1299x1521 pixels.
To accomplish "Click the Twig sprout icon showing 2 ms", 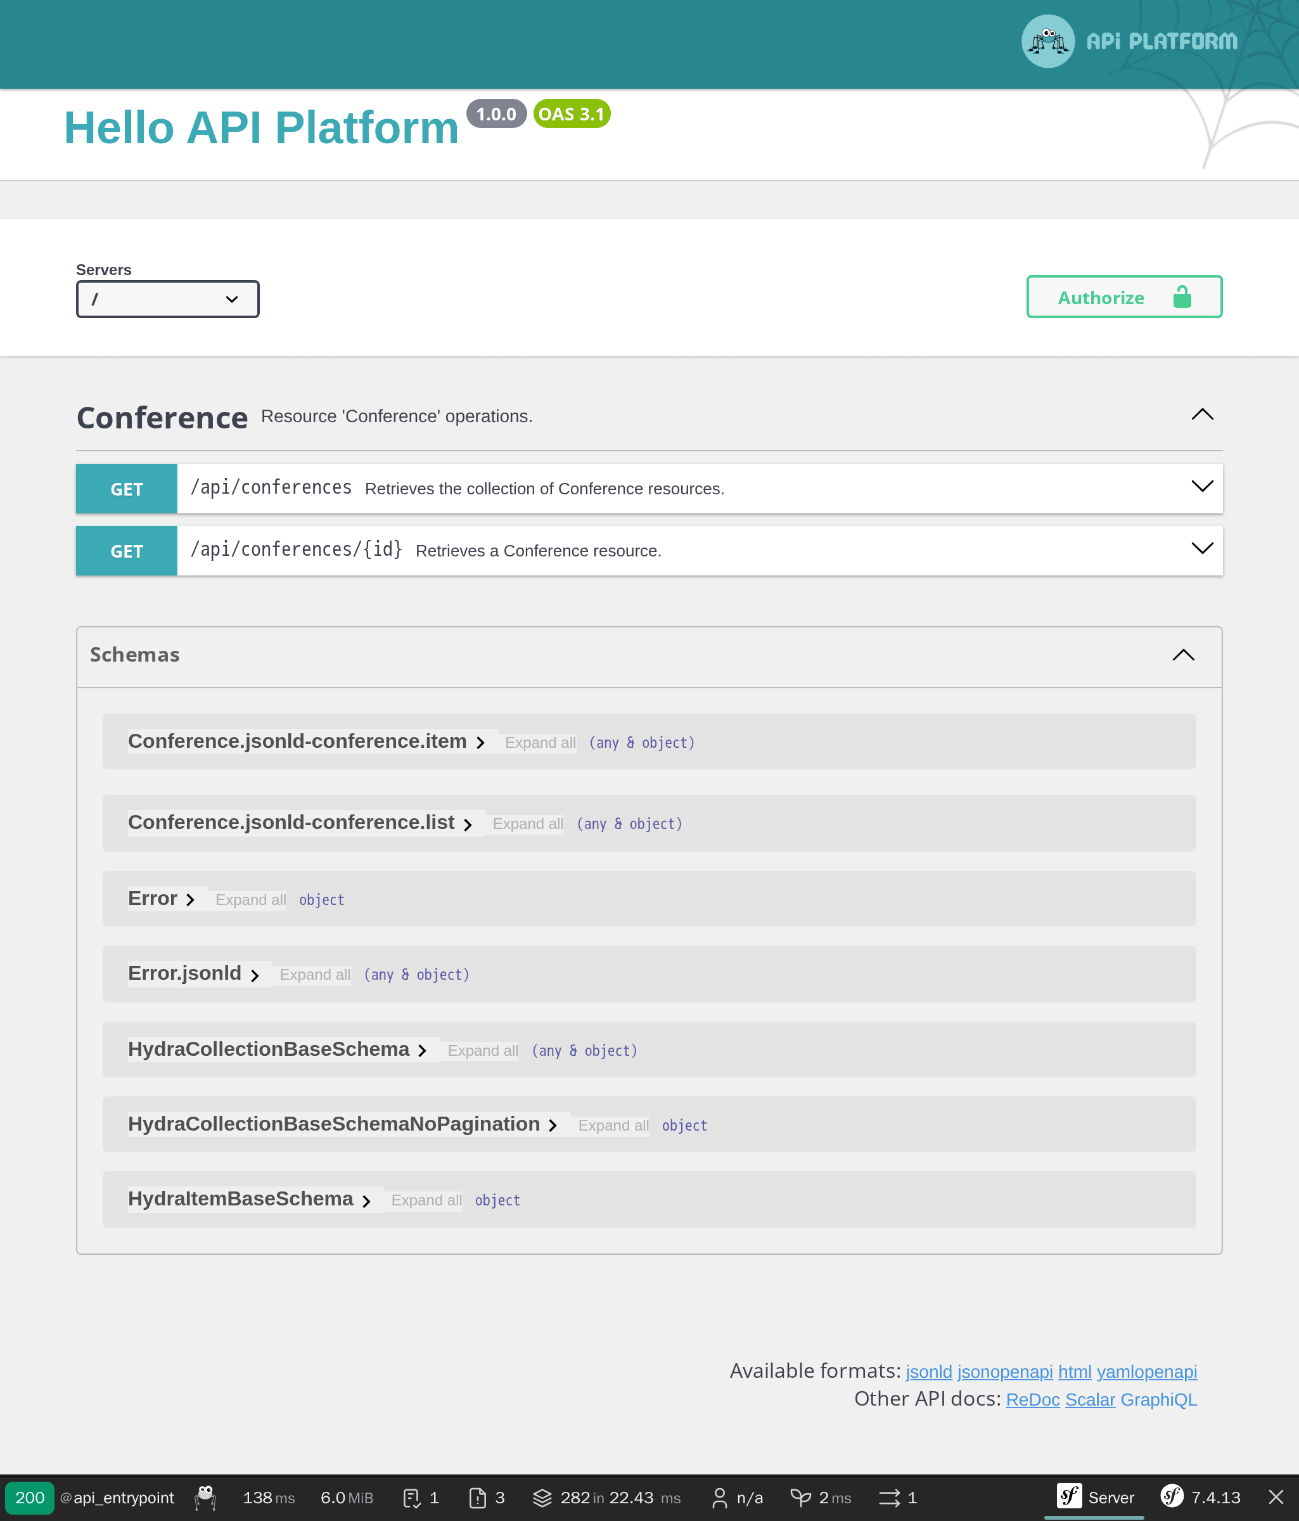I will [x=820, y=1498].
